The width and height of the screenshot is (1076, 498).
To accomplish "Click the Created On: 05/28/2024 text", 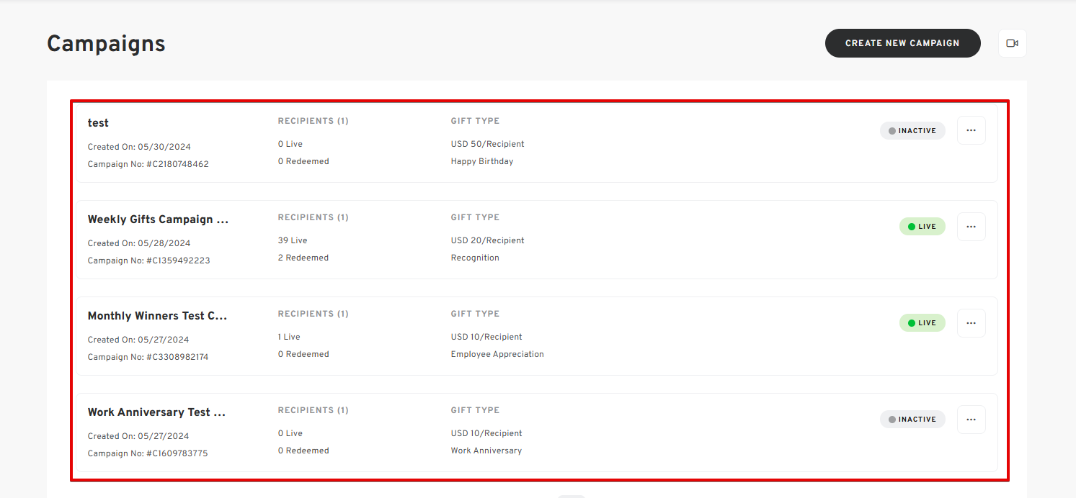I will (139, 243).
